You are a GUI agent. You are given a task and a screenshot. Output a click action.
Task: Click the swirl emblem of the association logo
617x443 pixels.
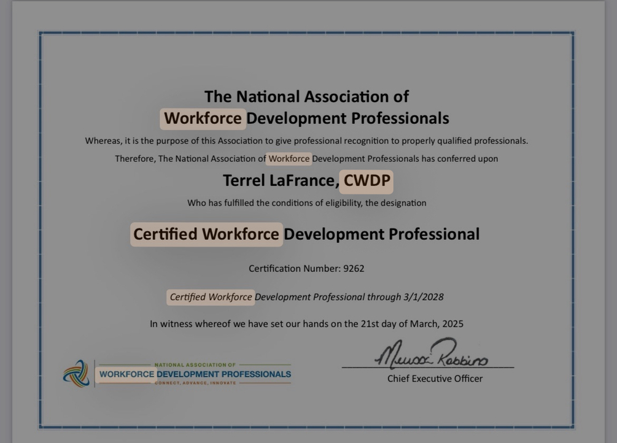[x=76, y=374]
